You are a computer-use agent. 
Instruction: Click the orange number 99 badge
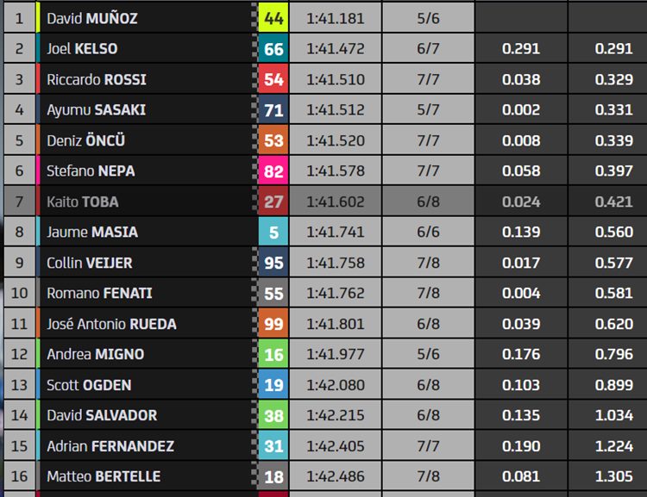point(273,324)
